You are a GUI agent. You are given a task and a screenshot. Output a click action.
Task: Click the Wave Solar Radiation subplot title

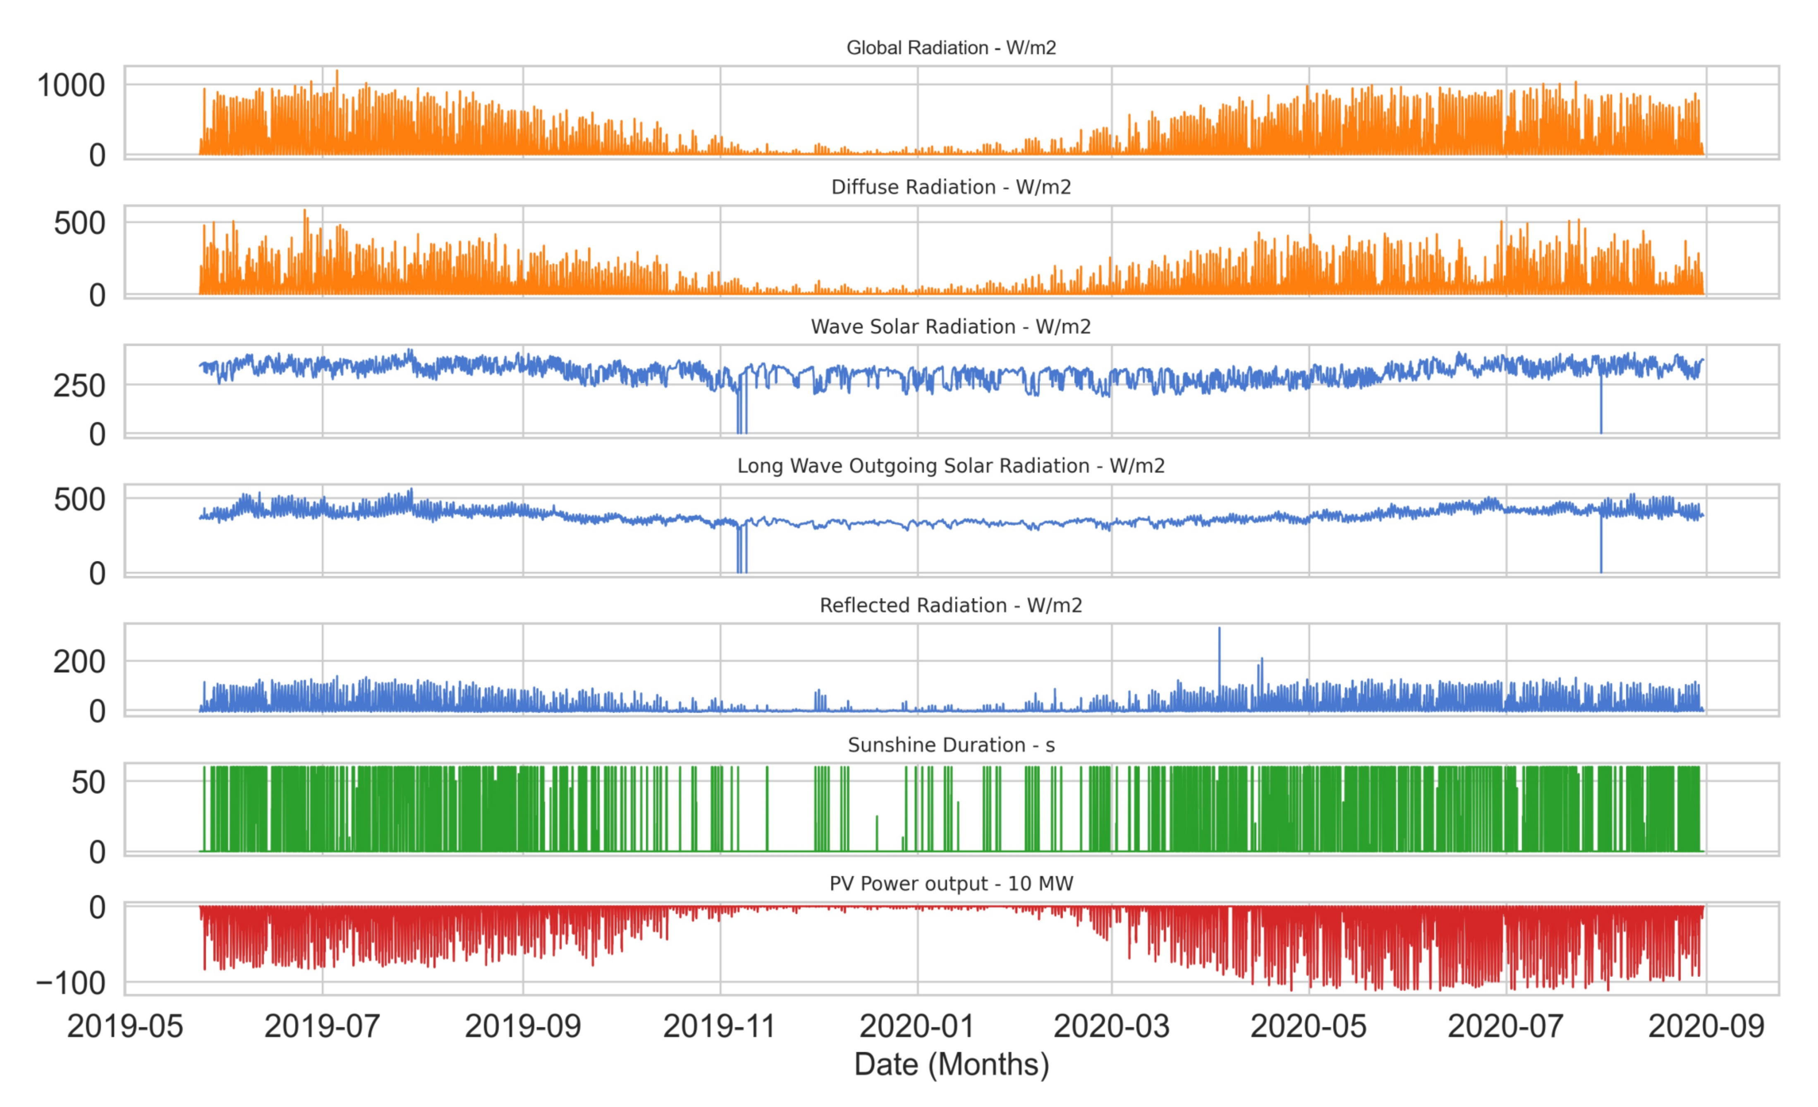(951, 327)
